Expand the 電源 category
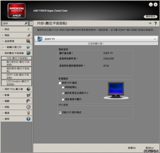This screenshot has width=160, height=153. [x=3, y=113]
